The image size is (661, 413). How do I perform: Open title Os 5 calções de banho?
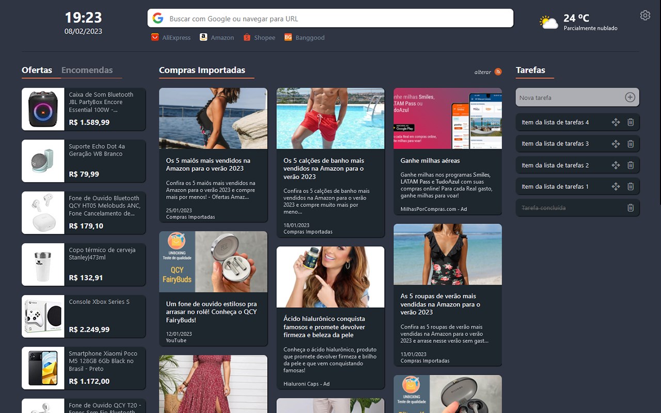(x=324, y=168)
